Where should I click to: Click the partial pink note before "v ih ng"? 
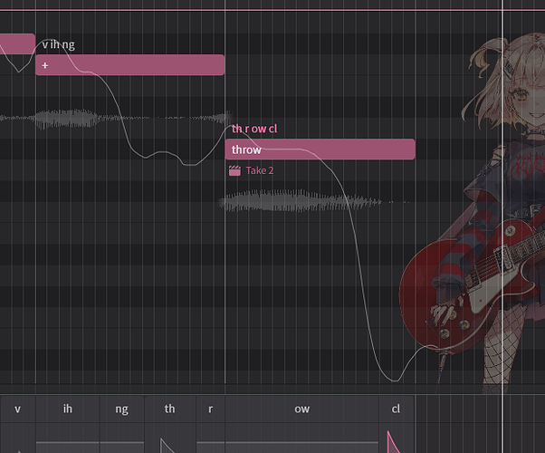[x=17, y=43]
